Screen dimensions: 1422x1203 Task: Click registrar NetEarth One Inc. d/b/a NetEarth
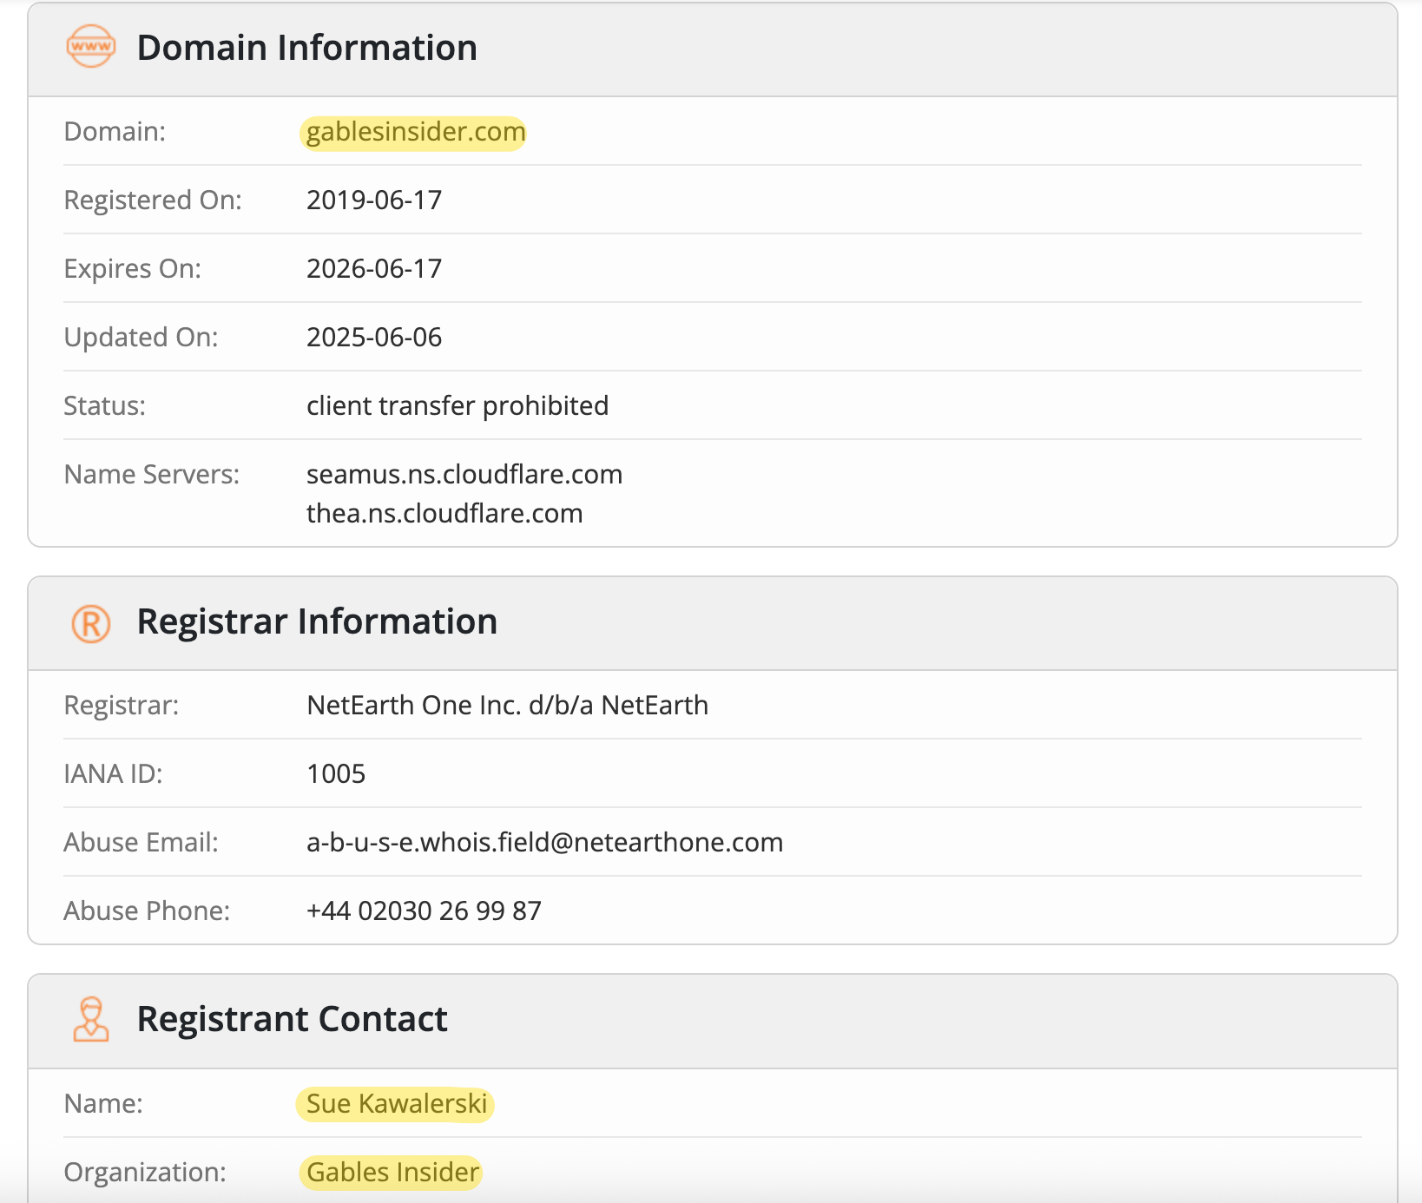(508, 706)
